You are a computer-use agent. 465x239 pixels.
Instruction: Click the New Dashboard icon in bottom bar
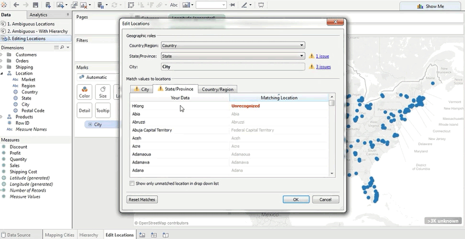(x=154, y=235)
